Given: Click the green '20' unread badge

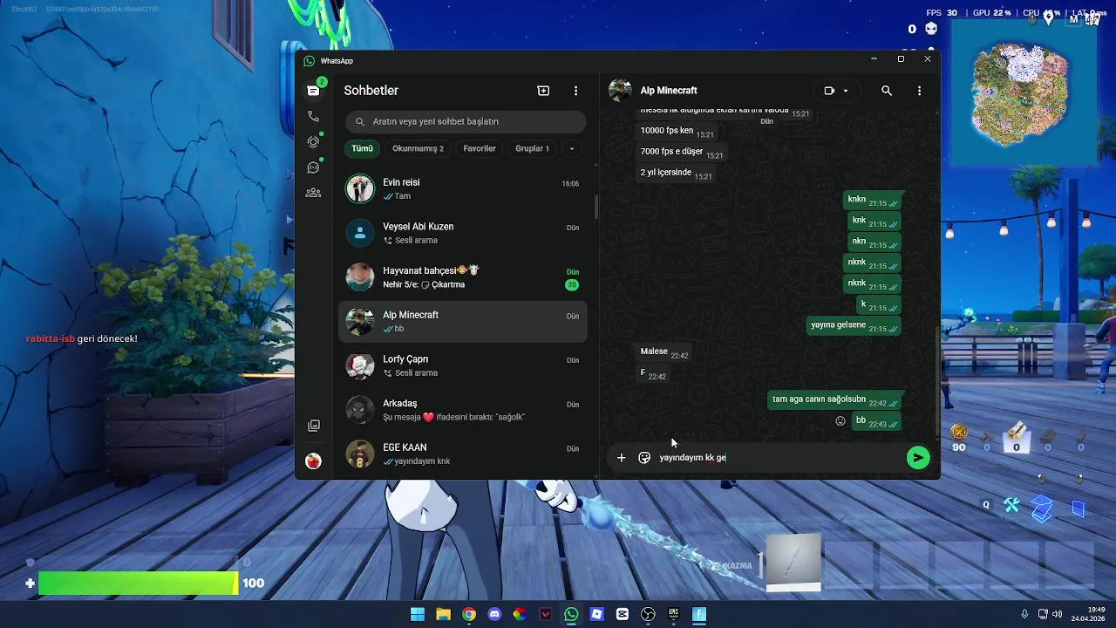Looking at the screenshot, I should (572, 285).
